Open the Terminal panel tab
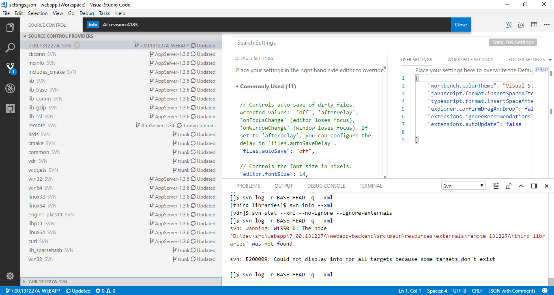The image size is (554, 295). (x=370, y=186)
